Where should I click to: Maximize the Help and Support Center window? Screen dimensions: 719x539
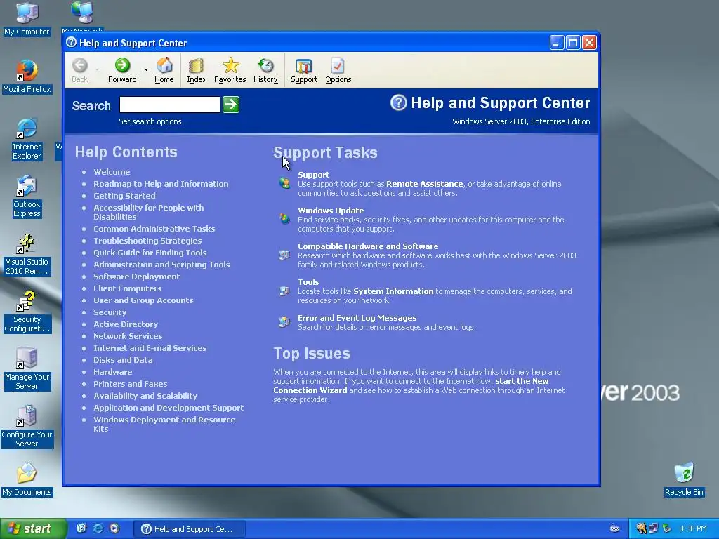[x=573, y=43]
